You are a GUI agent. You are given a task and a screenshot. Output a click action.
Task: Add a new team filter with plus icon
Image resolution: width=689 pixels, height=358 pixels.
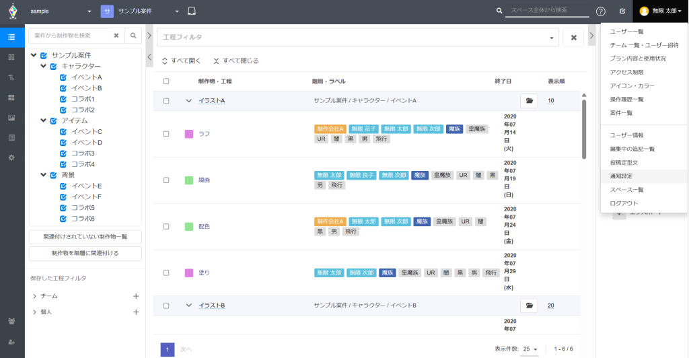click(x=136, y=296)
